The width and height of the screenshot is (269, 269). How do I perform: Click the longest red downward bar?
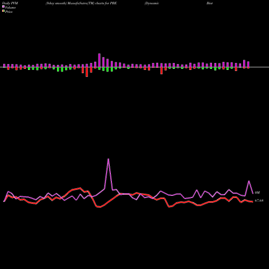pos(87,72)
